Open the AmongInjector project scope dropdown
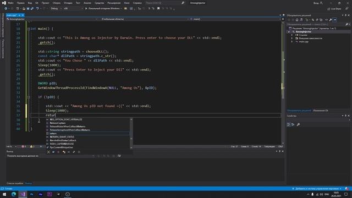352x198 pixels. pyautogui.click(x=52, y=19)
